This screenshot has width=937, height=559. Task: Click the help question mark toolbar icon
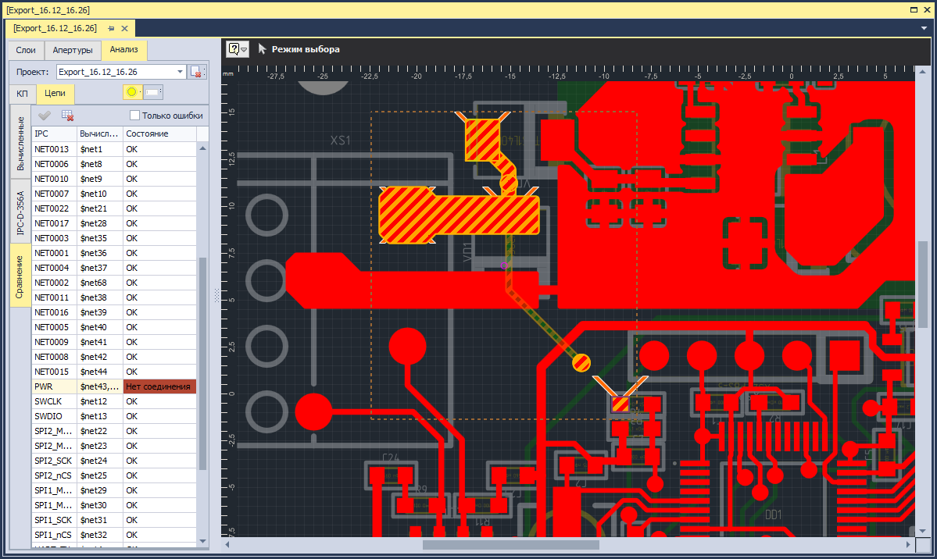tap(234, 49)
